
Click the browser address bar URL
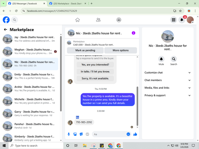pos(52,11)
